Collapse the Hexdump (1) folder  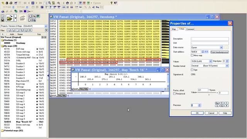[x=2, y=40]
